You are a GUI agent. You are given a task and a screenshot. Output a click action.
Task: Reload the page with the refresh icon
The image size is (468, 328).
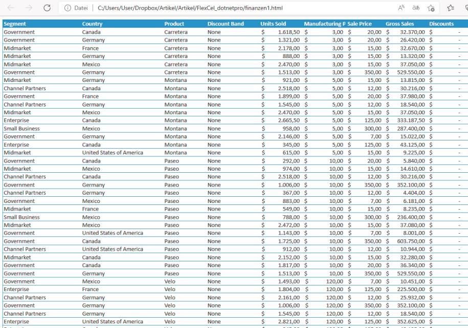47,8
